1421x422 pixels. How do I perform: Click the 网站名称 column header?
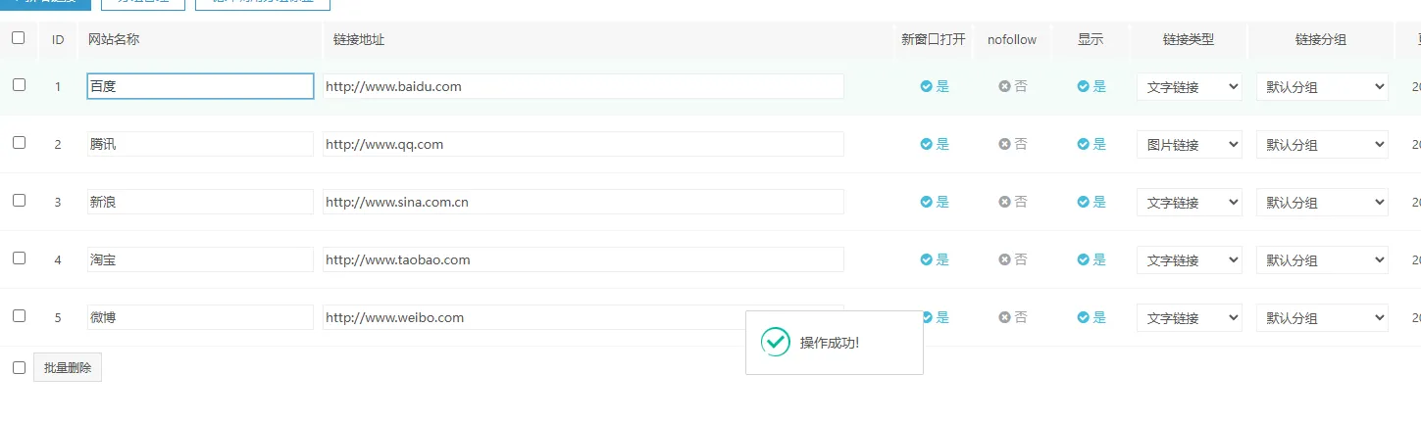(116, 39)
